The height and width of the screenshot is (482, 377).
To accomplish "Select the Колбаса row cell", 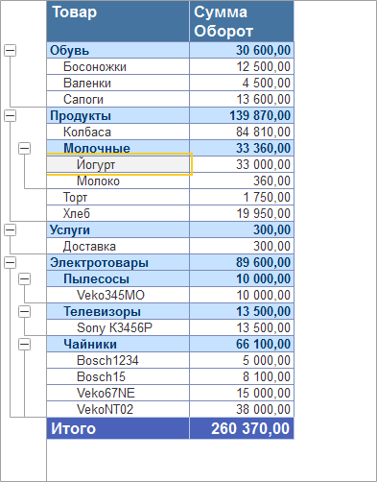I will (x=118, y=132).
